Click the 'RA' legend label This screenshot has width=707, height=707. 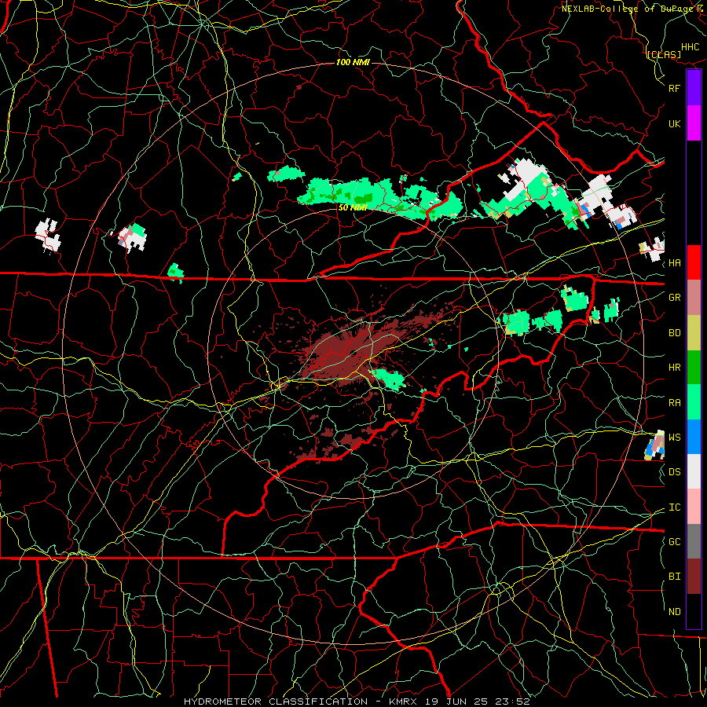pos(674,403)
